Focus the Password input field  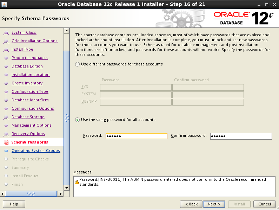[x=137, y=136]
